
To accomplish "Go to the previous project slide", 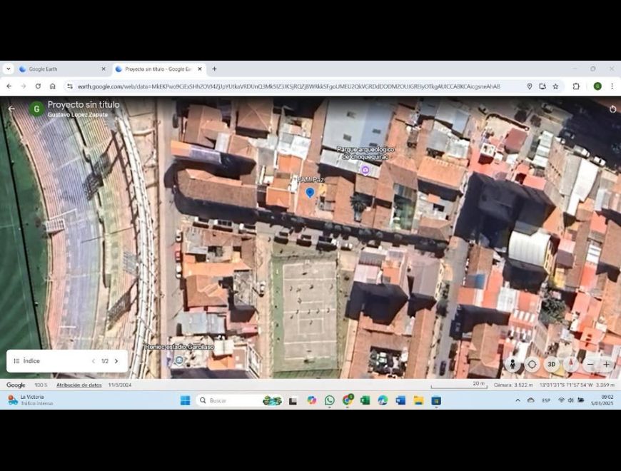I will coord(94,361).
